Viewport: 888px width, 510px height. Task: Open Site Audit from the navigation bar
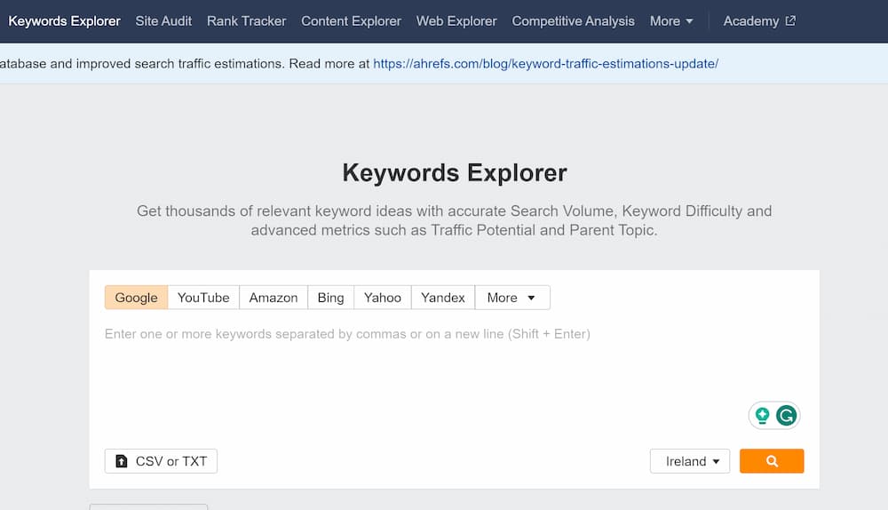click(163, 21)
